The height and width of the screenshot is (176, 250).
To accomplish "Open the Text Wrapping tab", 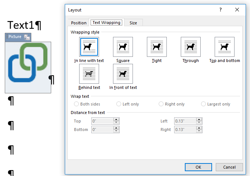I will tap(106, 23).
